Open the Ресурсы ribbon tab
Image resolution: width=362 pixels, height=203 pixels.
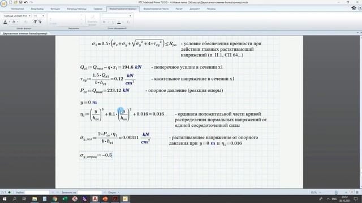pyautogui.click(x=211, y=9)
